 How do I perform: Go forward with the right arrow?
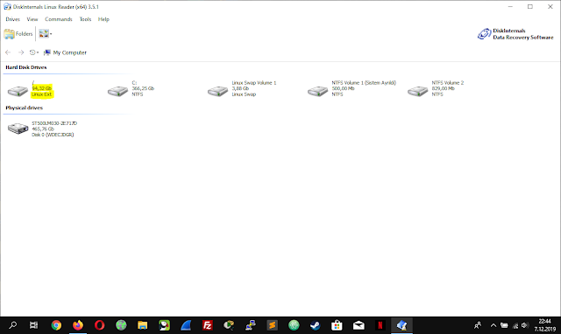pos(21,52)
